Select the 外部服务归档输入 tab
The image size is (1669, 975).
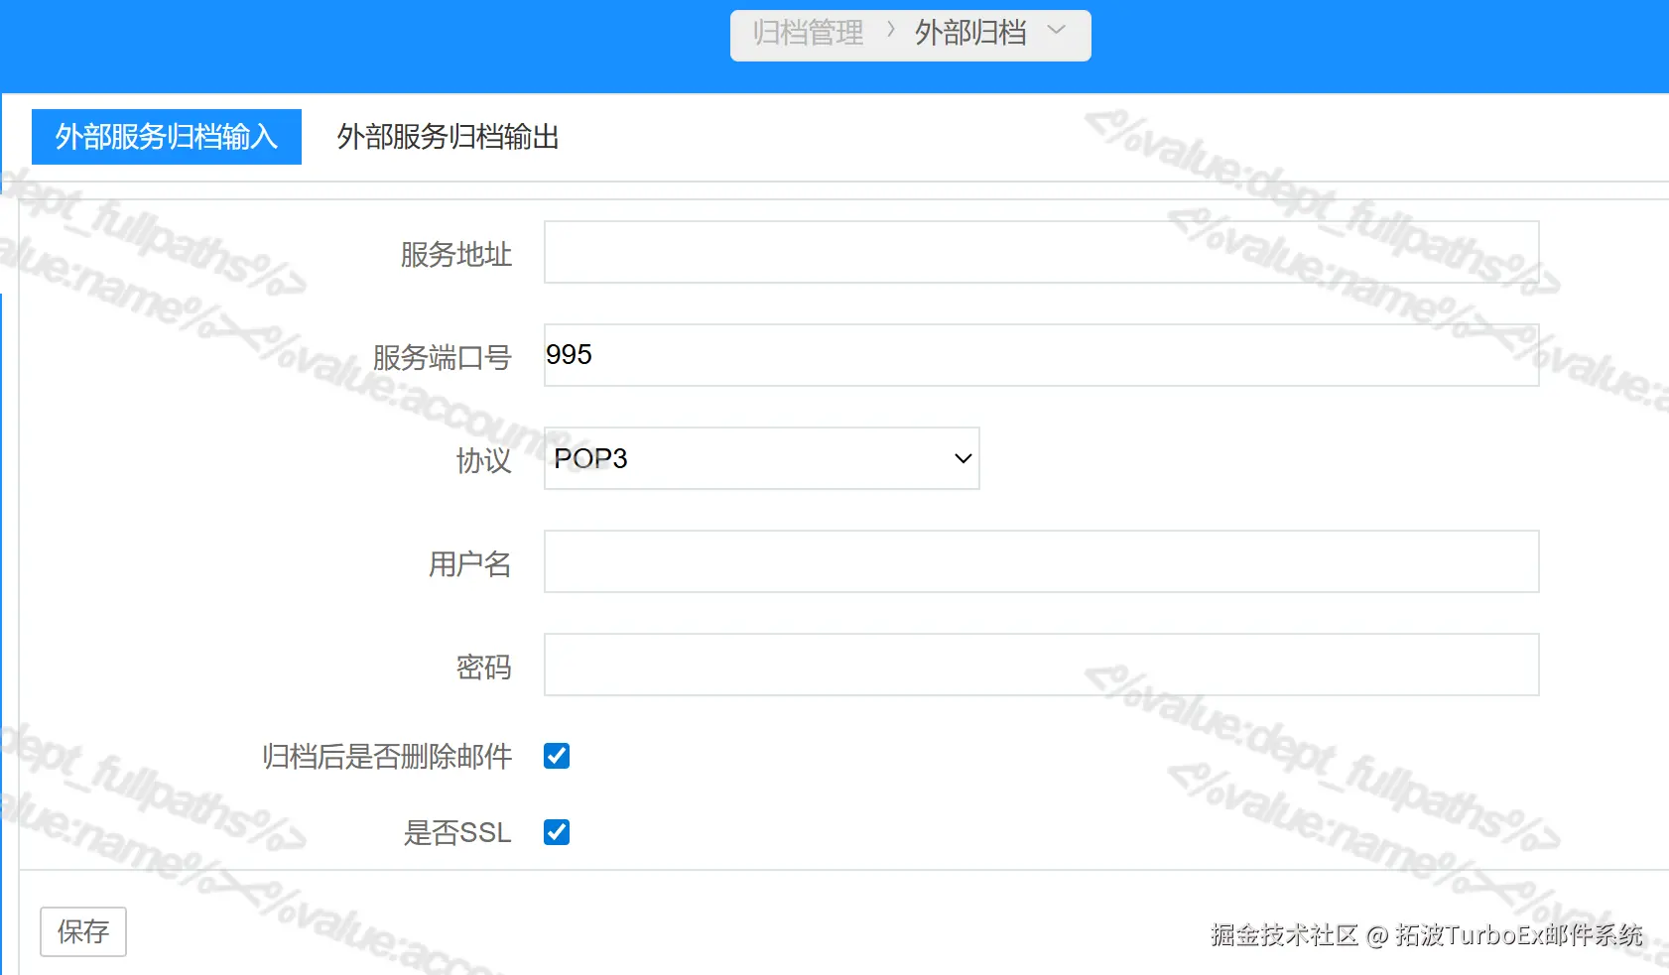pos(166,137)
